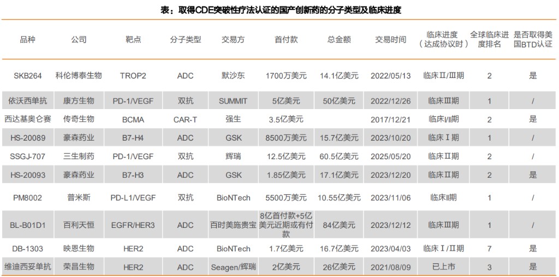The height and width of the screenshot is (277, 559).
Task: Click the 已上市 clinical status cell
Action: [442, 267]
